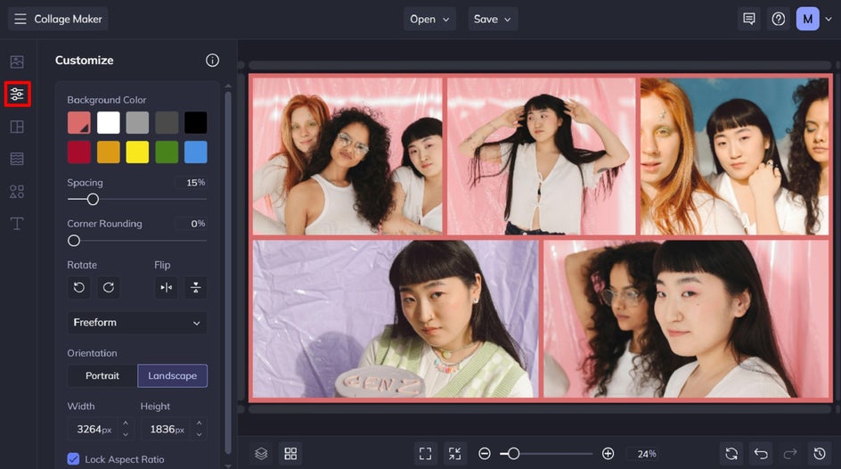Show Customize info icon
This screenshot has width=841, height=469.
(x=212, y=60)
